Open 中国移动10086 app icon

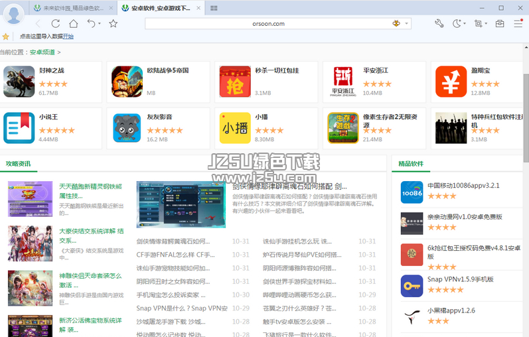[x=412, y=192]
